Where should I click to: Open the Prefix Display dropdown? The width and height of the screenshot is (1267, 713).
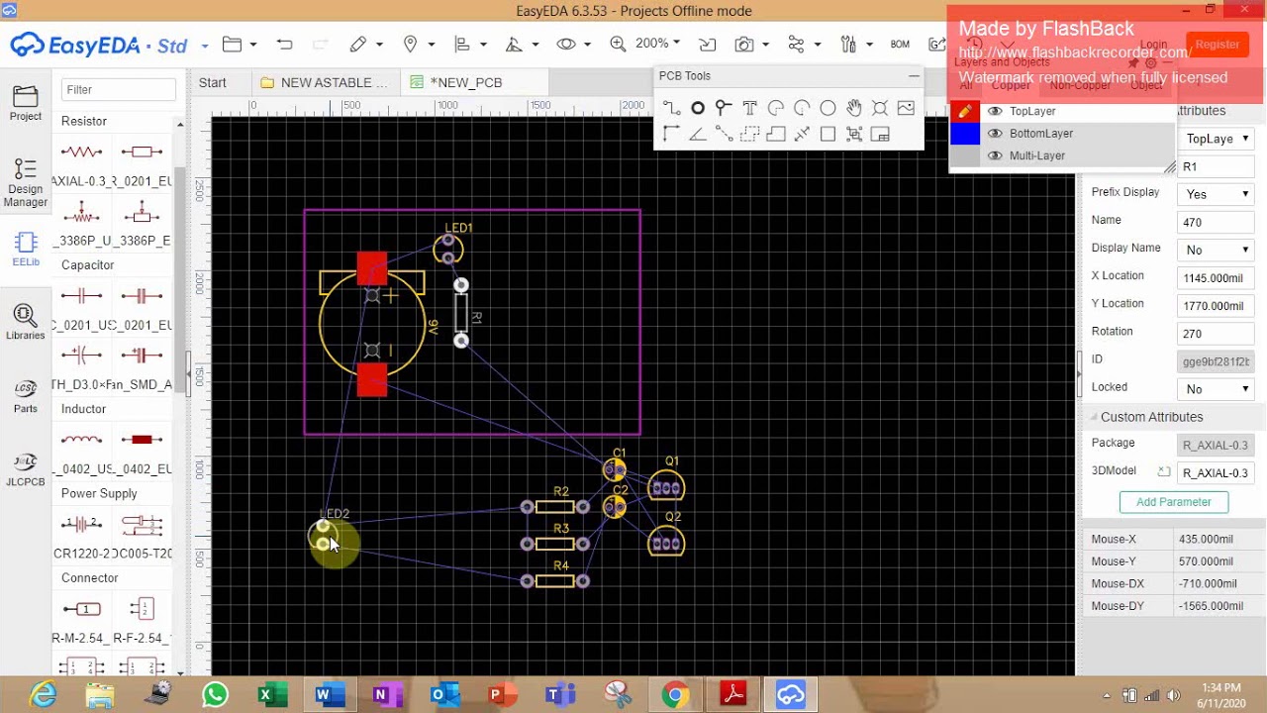1216,194
